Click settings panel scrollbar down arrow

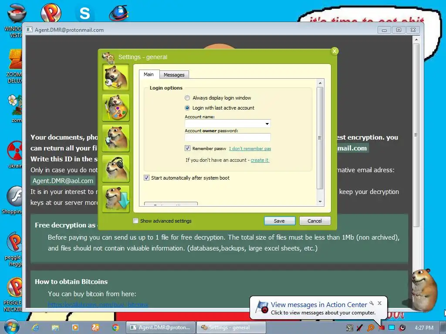pyautogui.click(x=320, y=201)
